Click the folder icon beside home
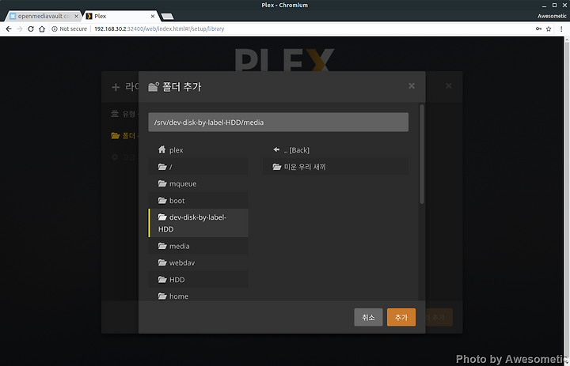Screen dimensions: 570x366 coord(162,296)
